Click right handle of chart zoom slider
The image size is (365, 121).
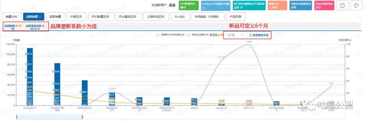point(82,117)
